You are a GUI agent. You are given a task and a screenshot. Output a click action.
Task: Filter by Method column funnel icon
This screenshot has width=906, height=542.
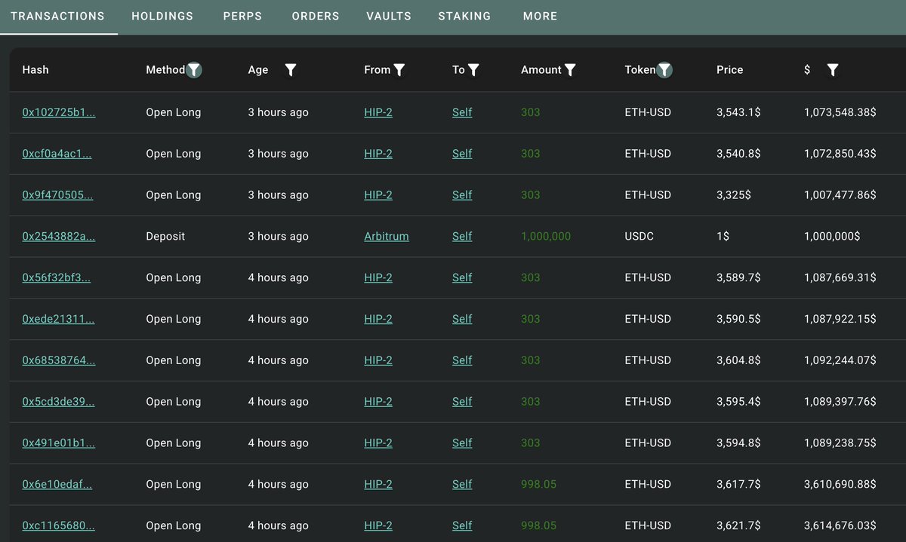[x=194, y=70]
